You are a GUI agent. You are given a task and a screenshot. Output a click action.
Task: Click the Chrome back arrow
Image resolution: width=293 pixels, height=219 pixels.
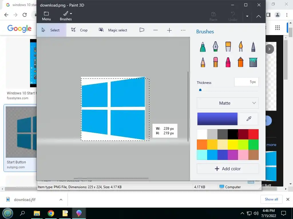coord(6,15)
